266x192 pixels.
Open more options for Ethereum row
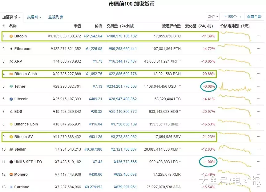pyautogui.click(x=259, y=48)
